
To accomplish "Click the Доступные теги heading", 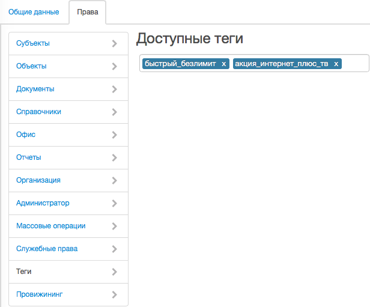I will tap(190, 38).
